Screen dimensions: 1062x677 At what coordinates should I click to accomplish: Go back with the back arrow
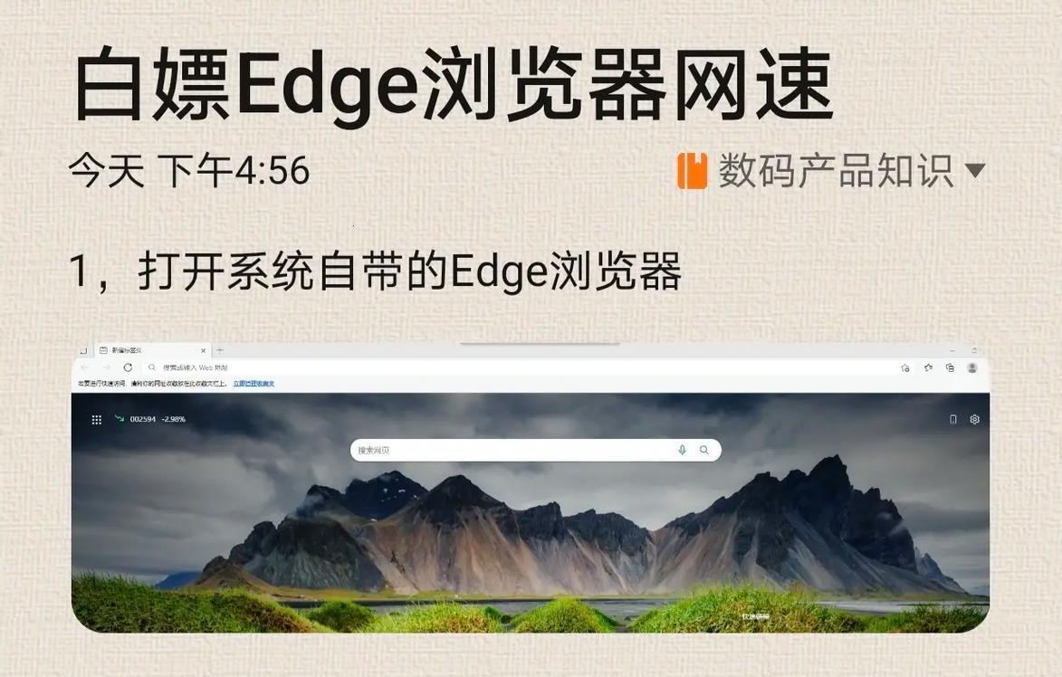click(x=85, y=367)
